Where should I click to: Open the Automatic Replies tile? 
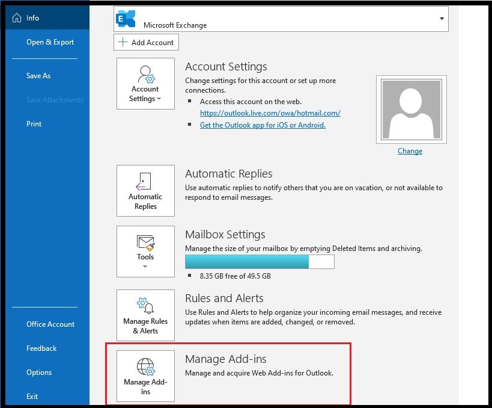pyautogui.click(x=145, y=191)
